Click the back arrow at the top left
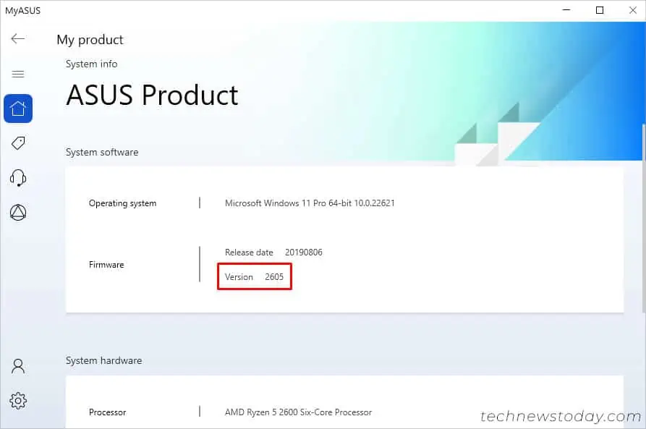The height and width of the screenshot is (429, 646). pyautogui.click(x=18, y=39)
